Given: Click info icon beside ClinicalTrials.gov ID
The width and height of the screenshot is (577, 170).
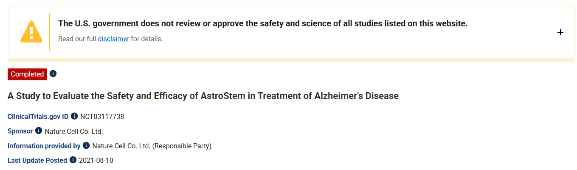Looking at the screenshot, I should 74,116.
